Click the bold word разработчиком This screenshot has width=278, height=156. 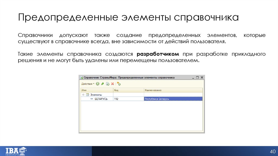[x=158, y=54]
